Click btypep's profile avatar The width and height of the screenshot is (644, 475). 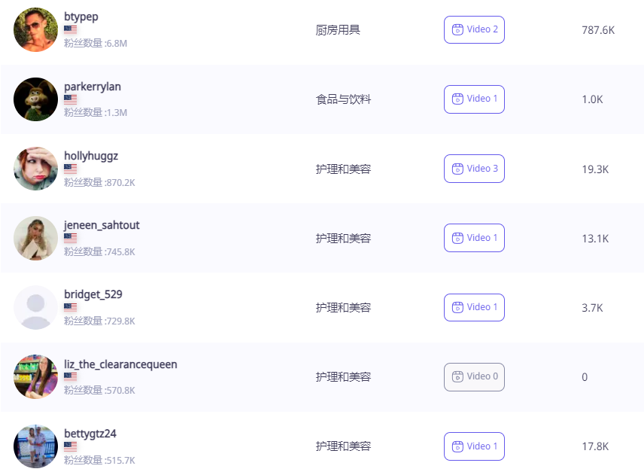pyautogui.click(x=35, y=30)
